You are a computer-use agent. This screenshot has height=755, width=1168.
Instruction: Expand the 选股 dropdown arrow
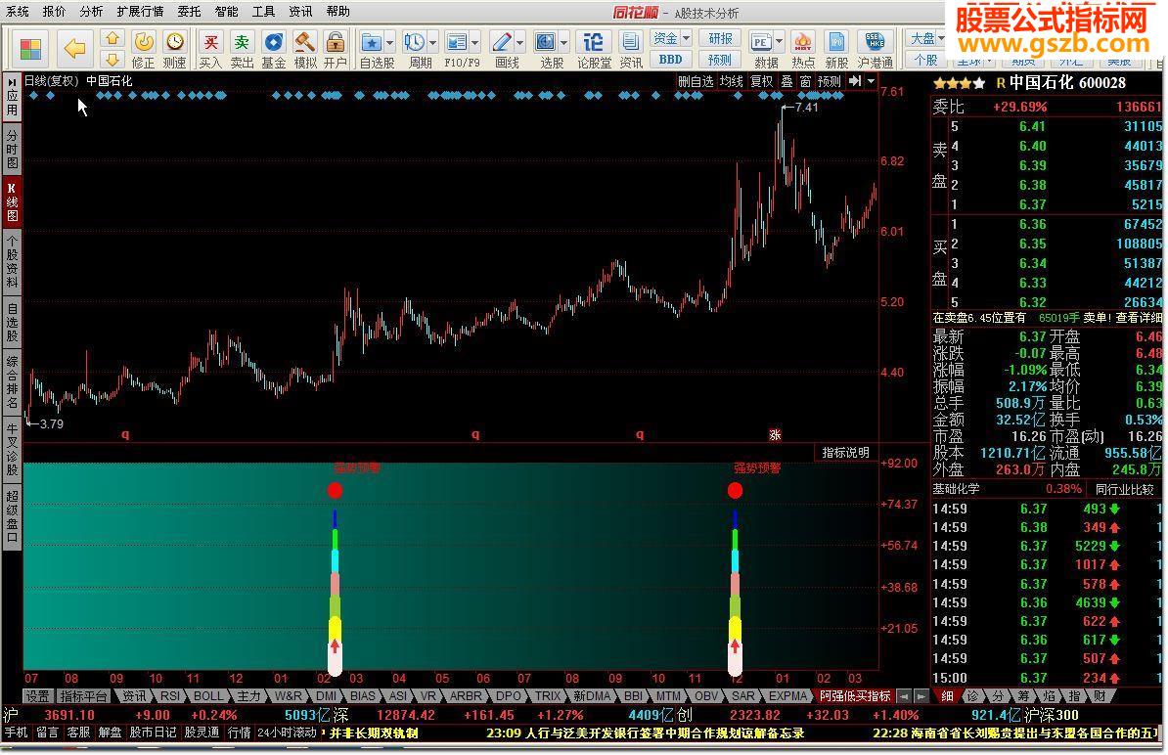tap(563, 42)
